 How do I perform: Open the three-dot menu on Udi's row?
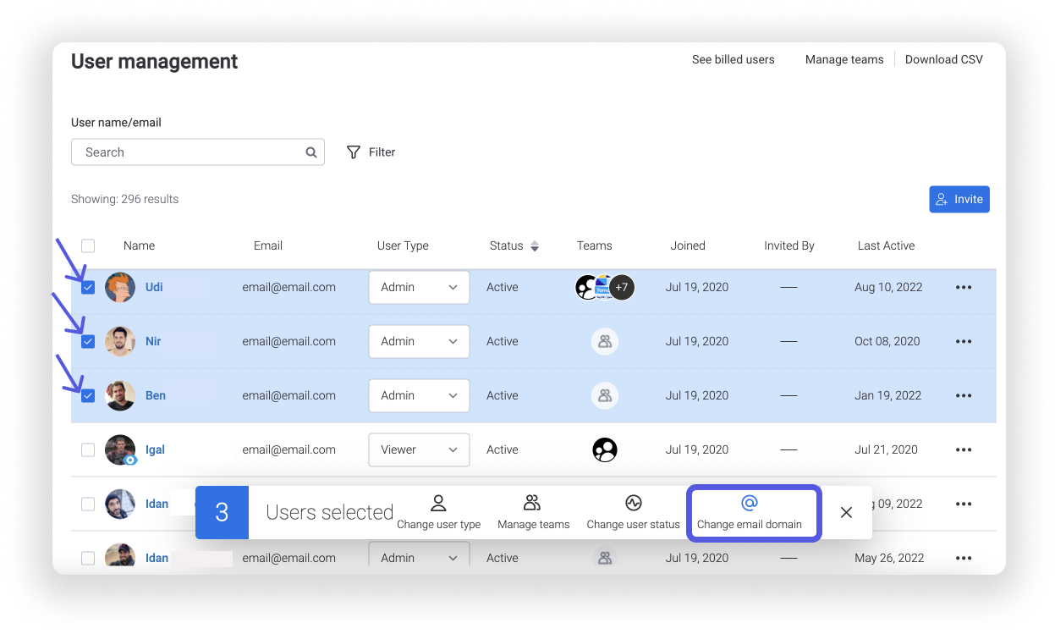[963, 287]
